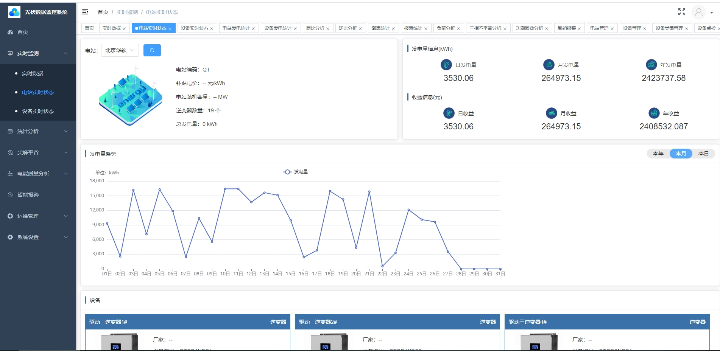The height and width of the screenshot is (351, 720).
Task: Click the 年发电量 icon
Action: [x=651, y=65]
